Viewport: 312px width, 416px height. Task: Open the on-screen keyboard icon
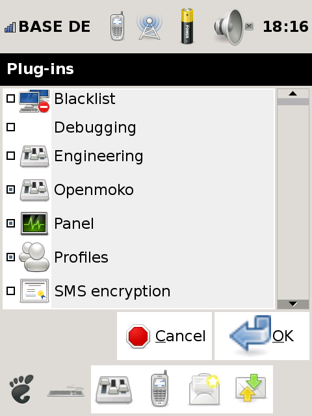click(66, 391)
